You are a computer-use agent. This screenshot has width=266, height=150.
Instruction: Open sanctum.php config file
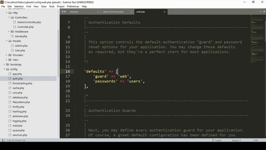(x=20, y=135)
